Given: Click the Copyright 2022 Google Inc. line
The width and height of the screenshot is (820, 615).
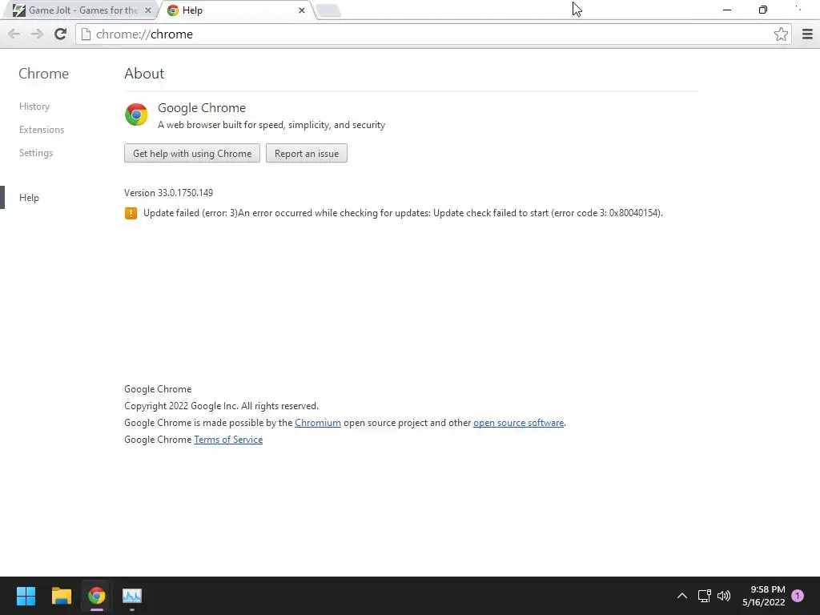Looking at the screenshot, I should (x=221, y=406).
